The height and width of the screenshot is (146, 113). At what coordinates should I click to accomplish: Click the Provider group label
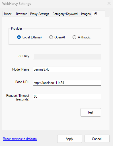coord(17,28)
